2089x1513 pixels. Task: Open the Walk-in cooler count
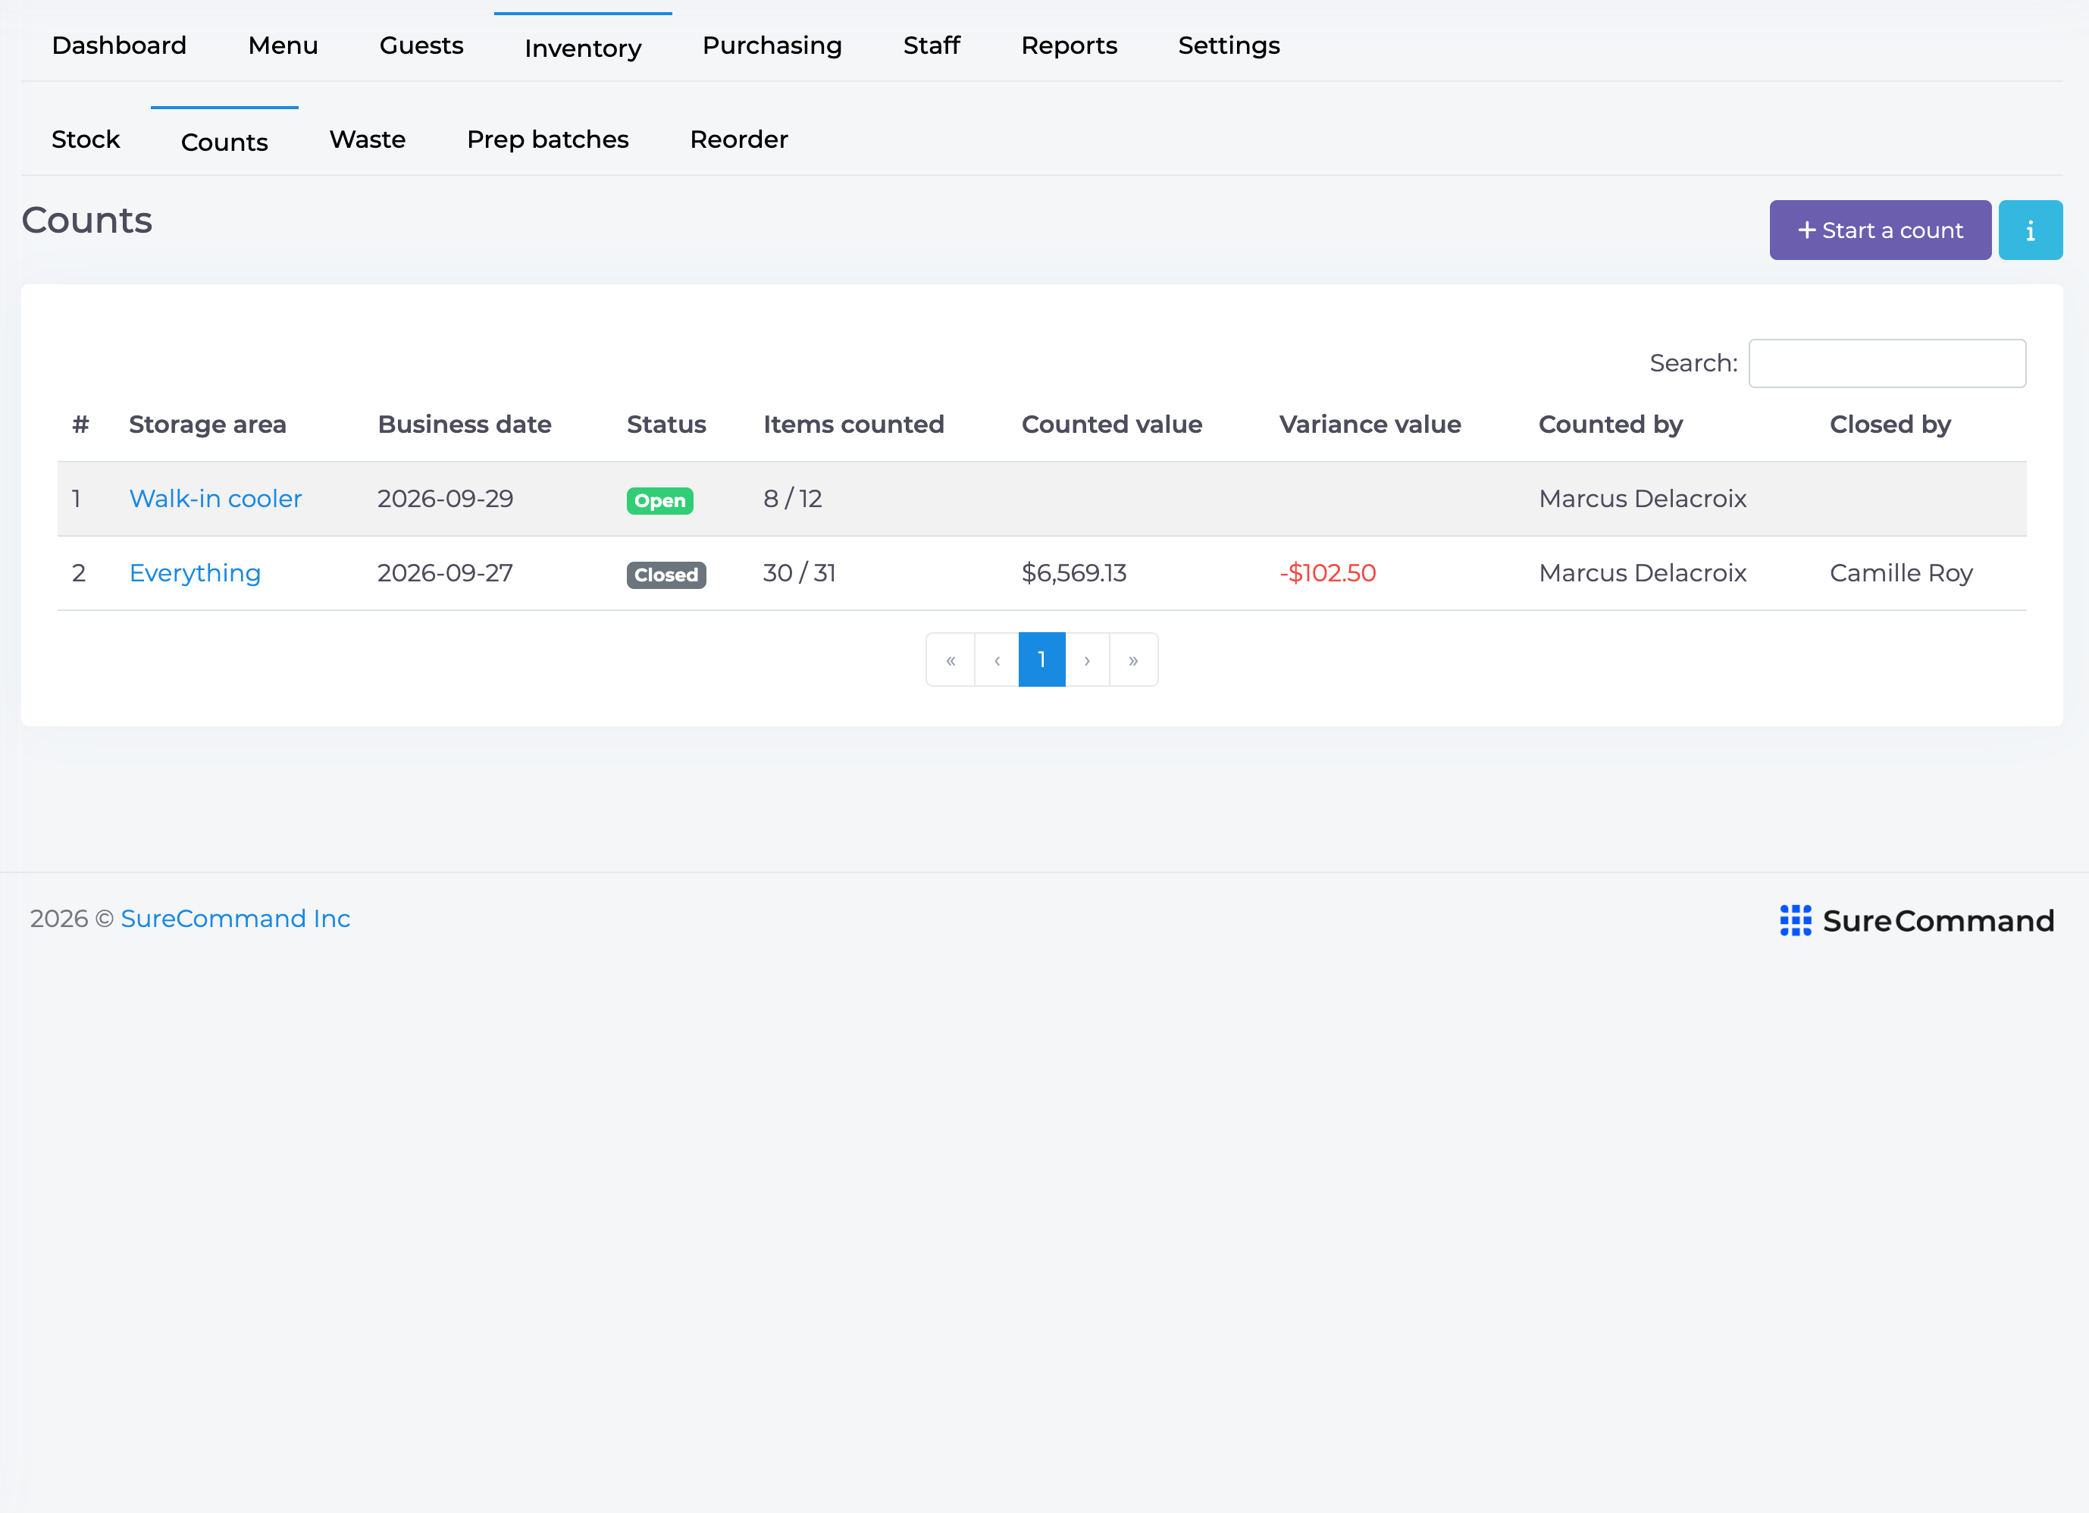(x=215, y=498)
